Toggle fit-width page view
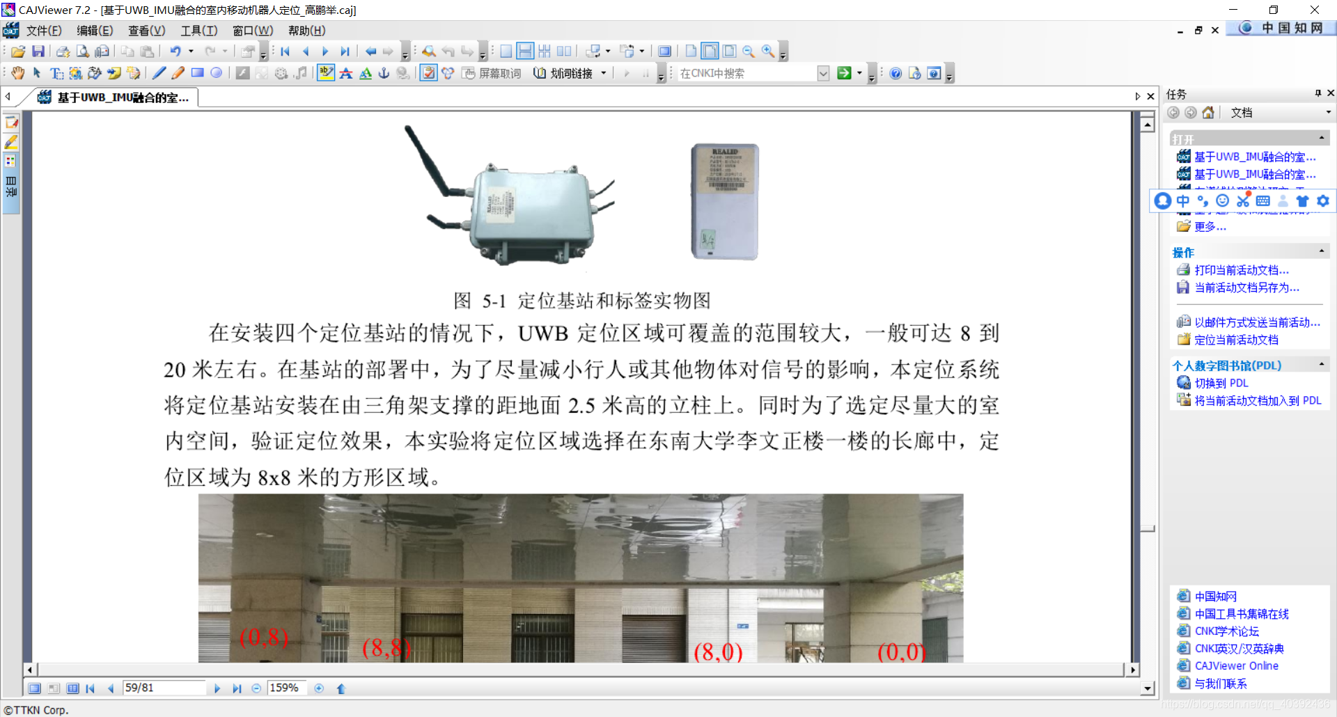1337x717 pixels. pos(710,52)
